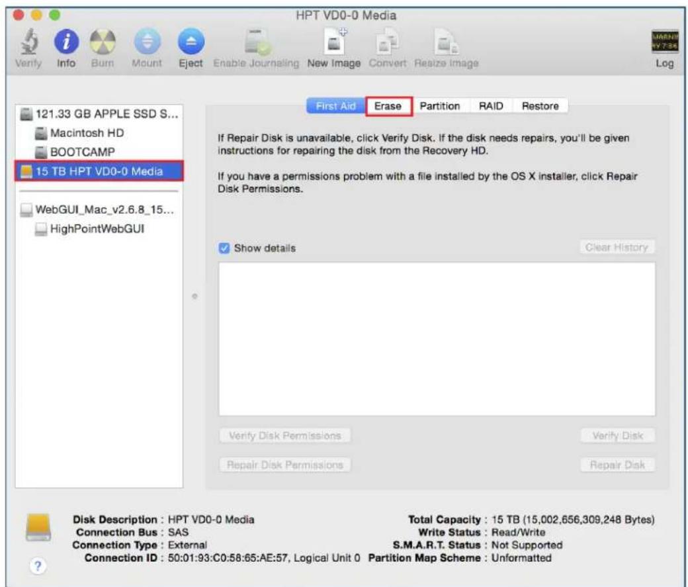The image size is (688, 587).
Task: Select 121.33 GB APPLE SSD disk
Action: [99, 114]
